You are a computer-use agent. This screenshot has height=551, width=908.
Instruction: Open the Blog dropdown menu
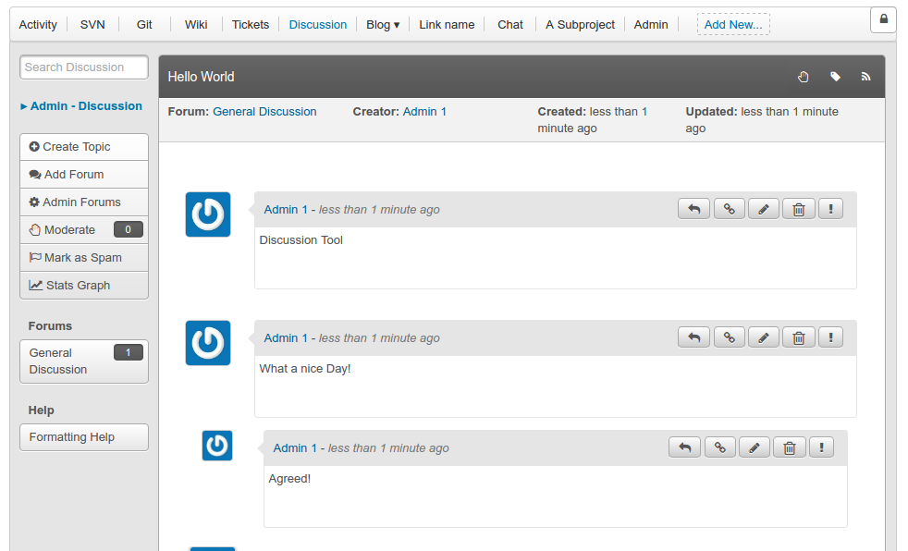click(x=383, y=25)
